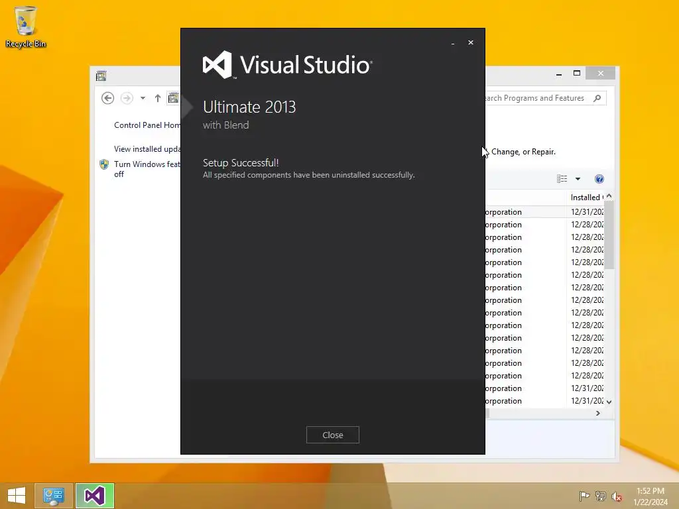Click the vertical scrollbar thumb in program list
The image size is (679, 509).
coord(609,235)
